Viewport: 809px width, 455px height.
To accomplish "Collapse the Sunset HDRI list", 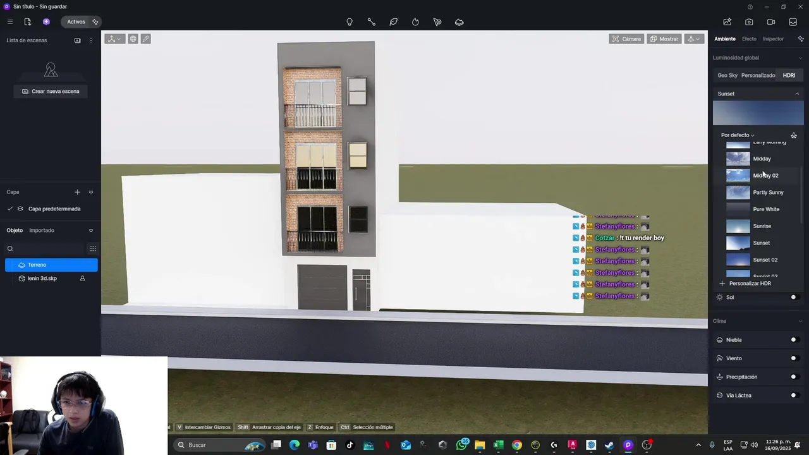I will tap(797, 94).
